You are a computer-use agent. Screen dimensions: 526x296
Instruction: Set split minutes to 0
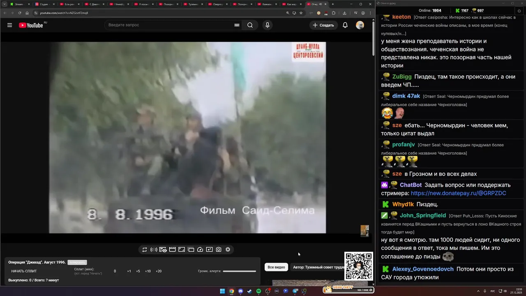point(115,271)
